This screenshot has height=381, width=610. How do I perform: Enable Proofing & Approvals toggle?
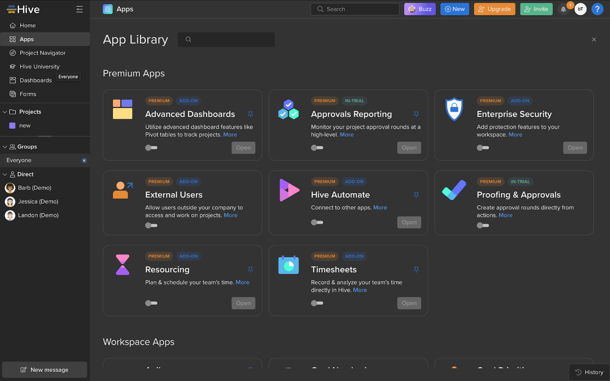tap(483, 226)
